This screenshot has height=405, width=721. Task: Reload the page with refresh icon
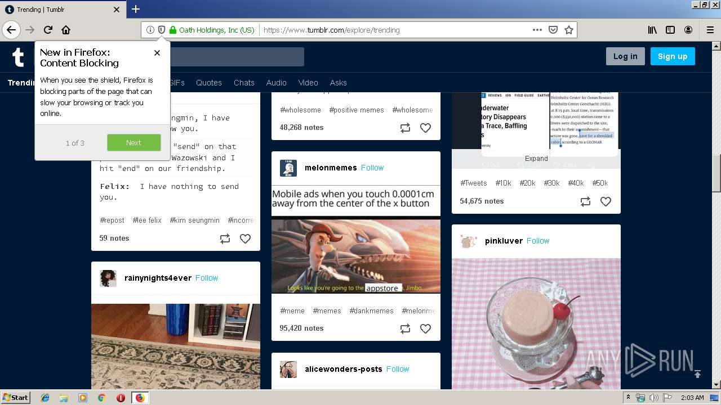(x=48, y=30)
